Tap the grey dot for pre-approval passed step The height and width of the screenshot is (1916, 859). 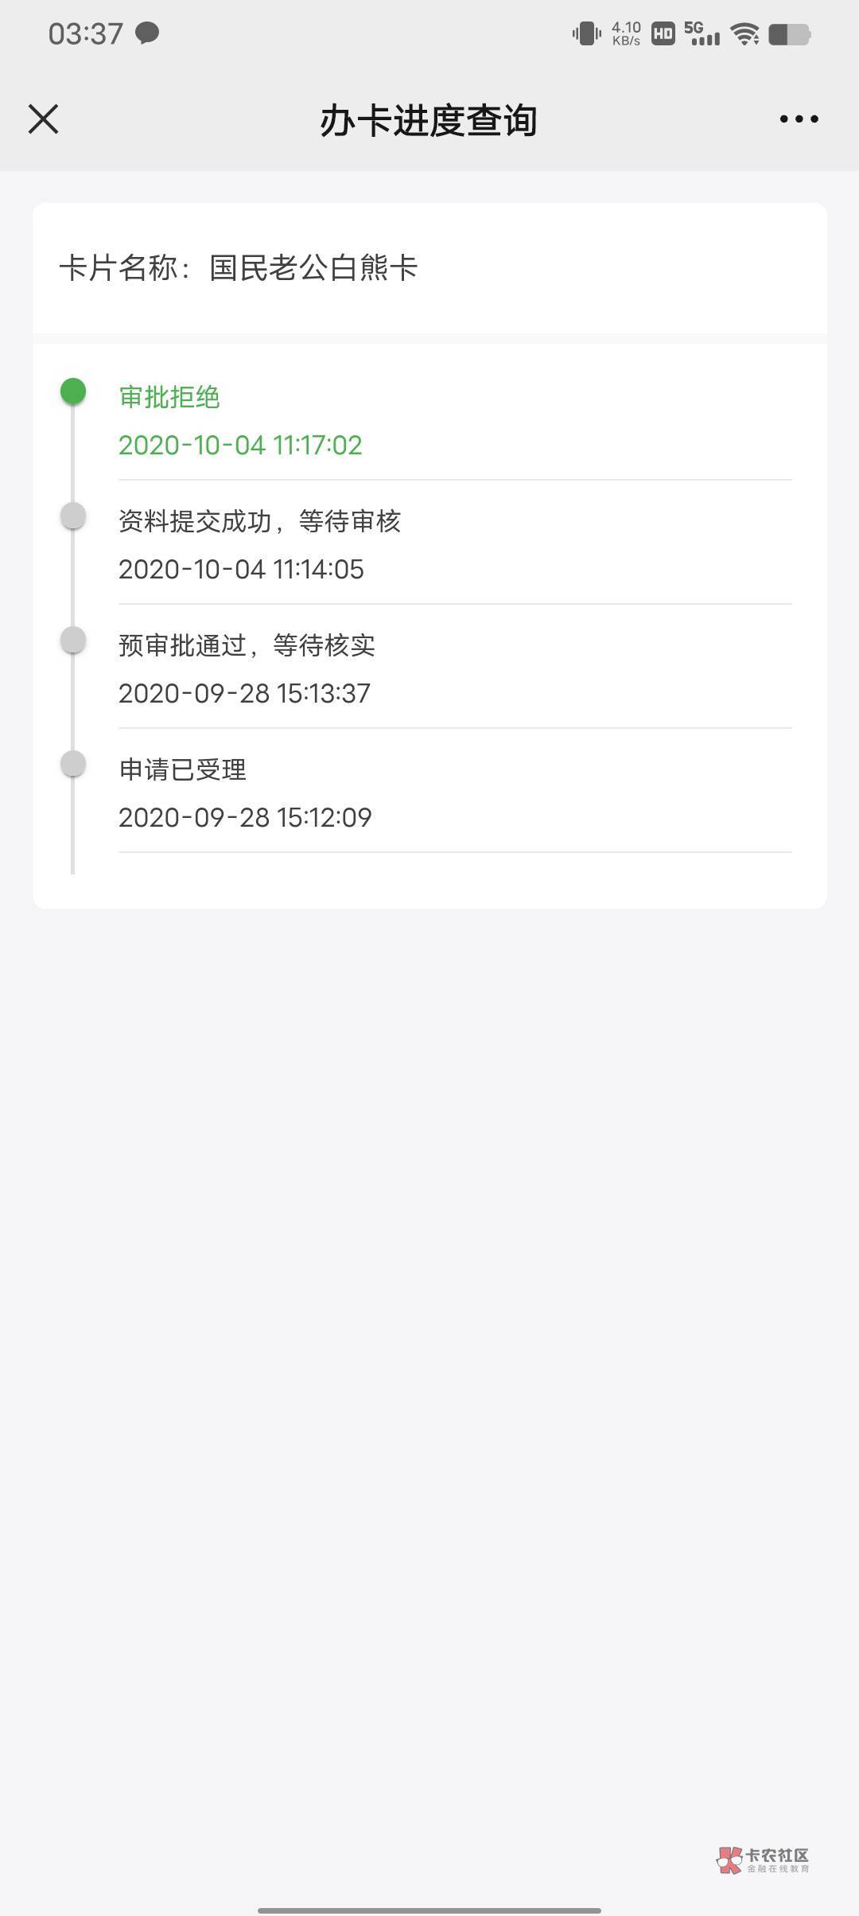pyautogui.click(x=73, y=640)
